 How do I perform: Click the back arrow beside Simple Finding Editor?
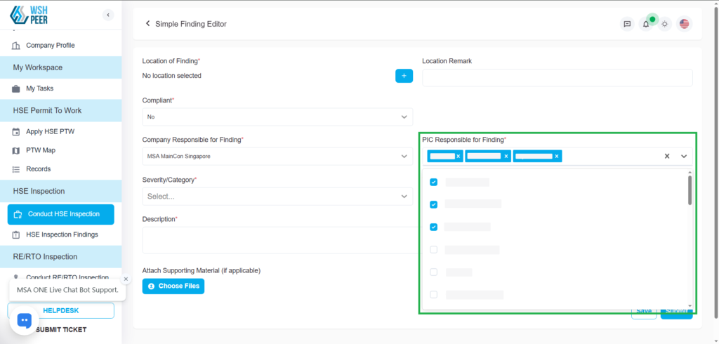click(x=148, y=24)
